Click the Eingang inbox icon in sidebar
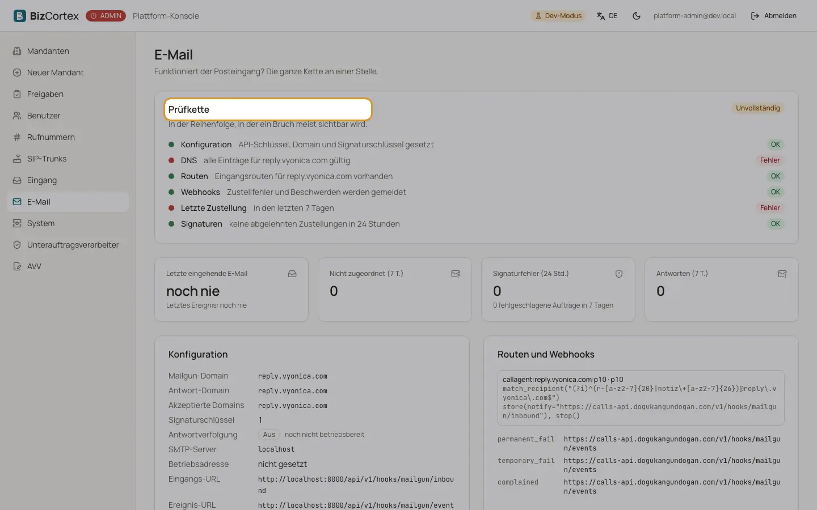 [17, 180]
